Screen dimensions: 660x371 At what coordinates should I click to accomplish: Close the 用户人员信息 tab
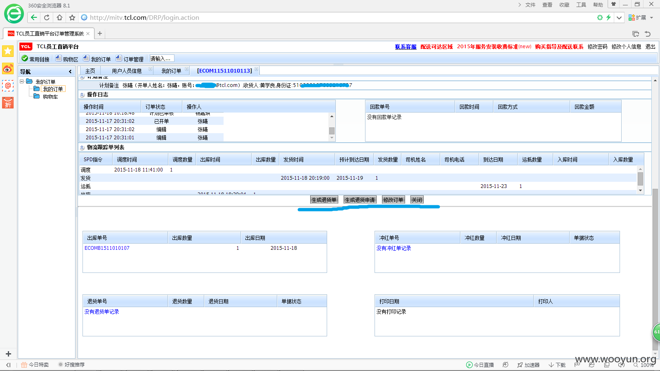coord(150,69)
